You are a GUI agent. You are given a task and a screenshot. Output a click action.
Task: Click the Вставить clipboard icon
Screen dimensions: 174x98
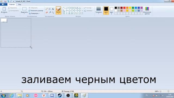click(x=4, y=9)
